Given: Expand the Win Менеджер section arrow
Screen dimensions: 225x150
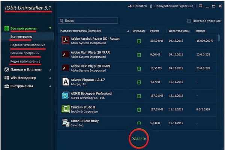Looking at the screenshot, I should pyautogui.click(x=50, y=78).
